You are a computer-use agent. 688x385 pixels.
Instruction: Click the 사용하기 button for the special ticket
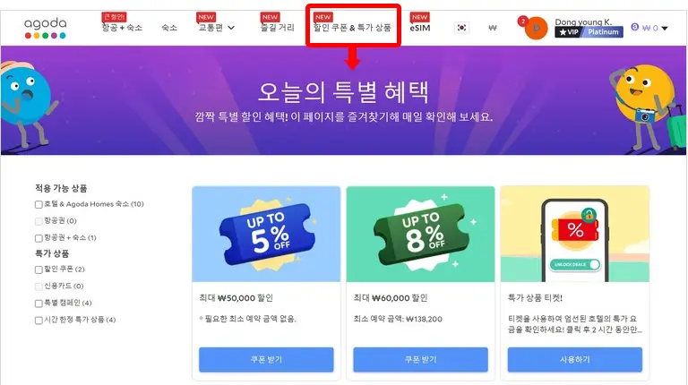coord(575,360)
